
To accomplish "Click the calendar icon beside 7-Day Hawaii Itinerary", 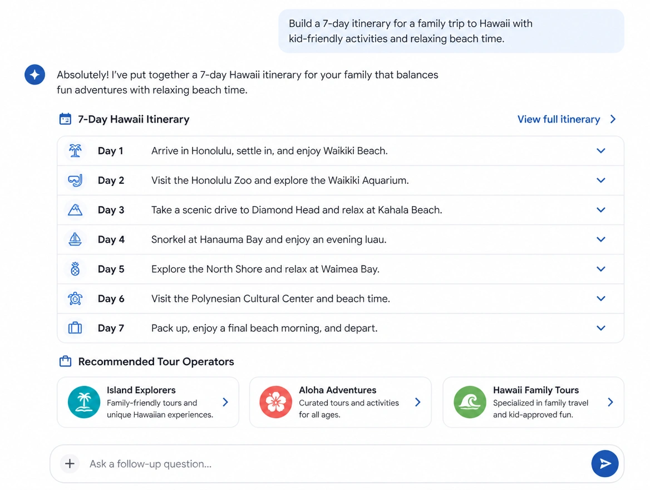I will pos(65,119).
